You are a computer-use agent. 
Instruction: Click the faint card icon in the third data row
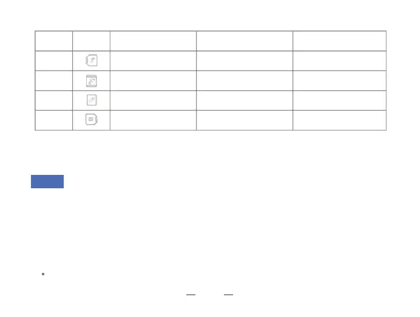91,100
